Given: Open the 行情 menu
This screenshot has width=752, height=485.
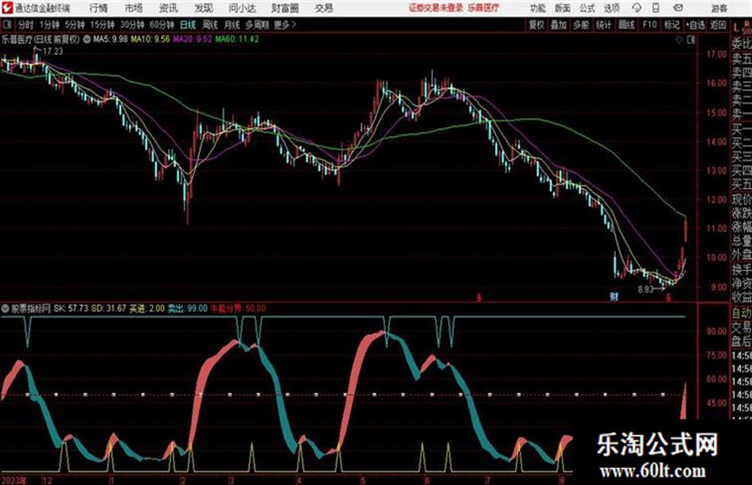Looking at the screenshot, I should tap(99, 8).
